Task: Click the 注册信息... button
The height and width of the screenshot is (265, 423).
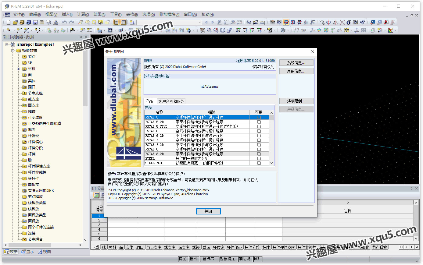Action: pyautogui.click(x=296, y=71)
